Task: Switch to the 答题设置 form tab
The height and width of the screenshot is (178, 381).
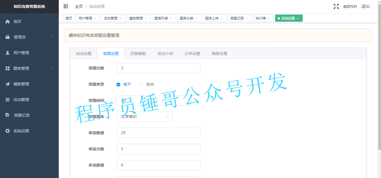Action: click(111, 54)
